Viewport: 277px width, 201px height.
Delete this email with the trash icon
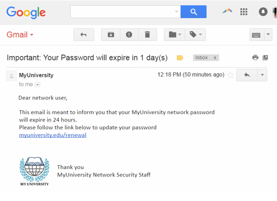coord(148,35)
